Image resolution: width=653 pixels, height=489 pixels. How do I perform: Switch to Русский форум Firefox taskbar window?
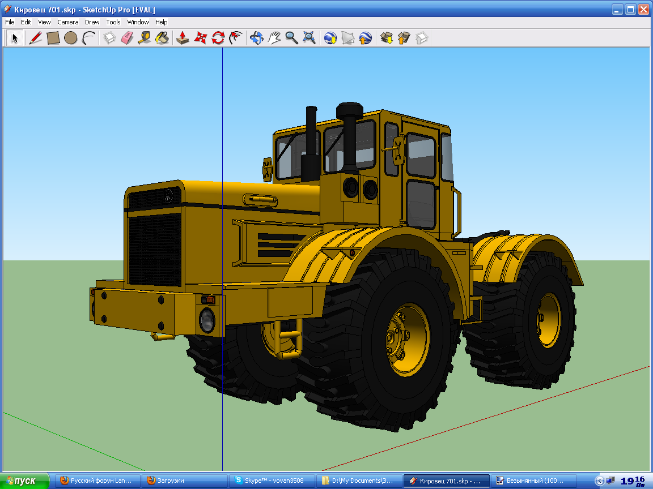[x=97, y=481]
